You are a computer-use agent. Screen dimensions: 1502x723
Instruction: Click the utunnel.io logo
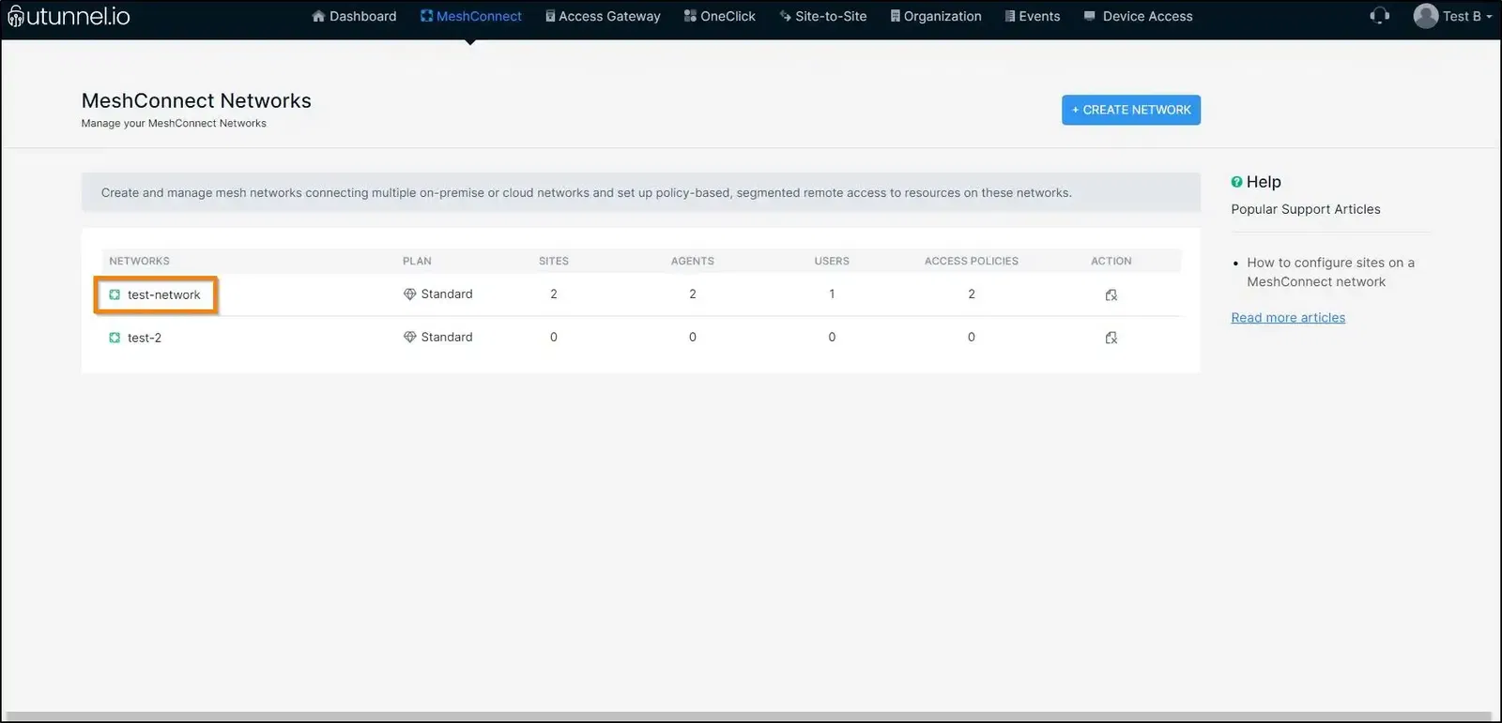(x=69, y=16)
